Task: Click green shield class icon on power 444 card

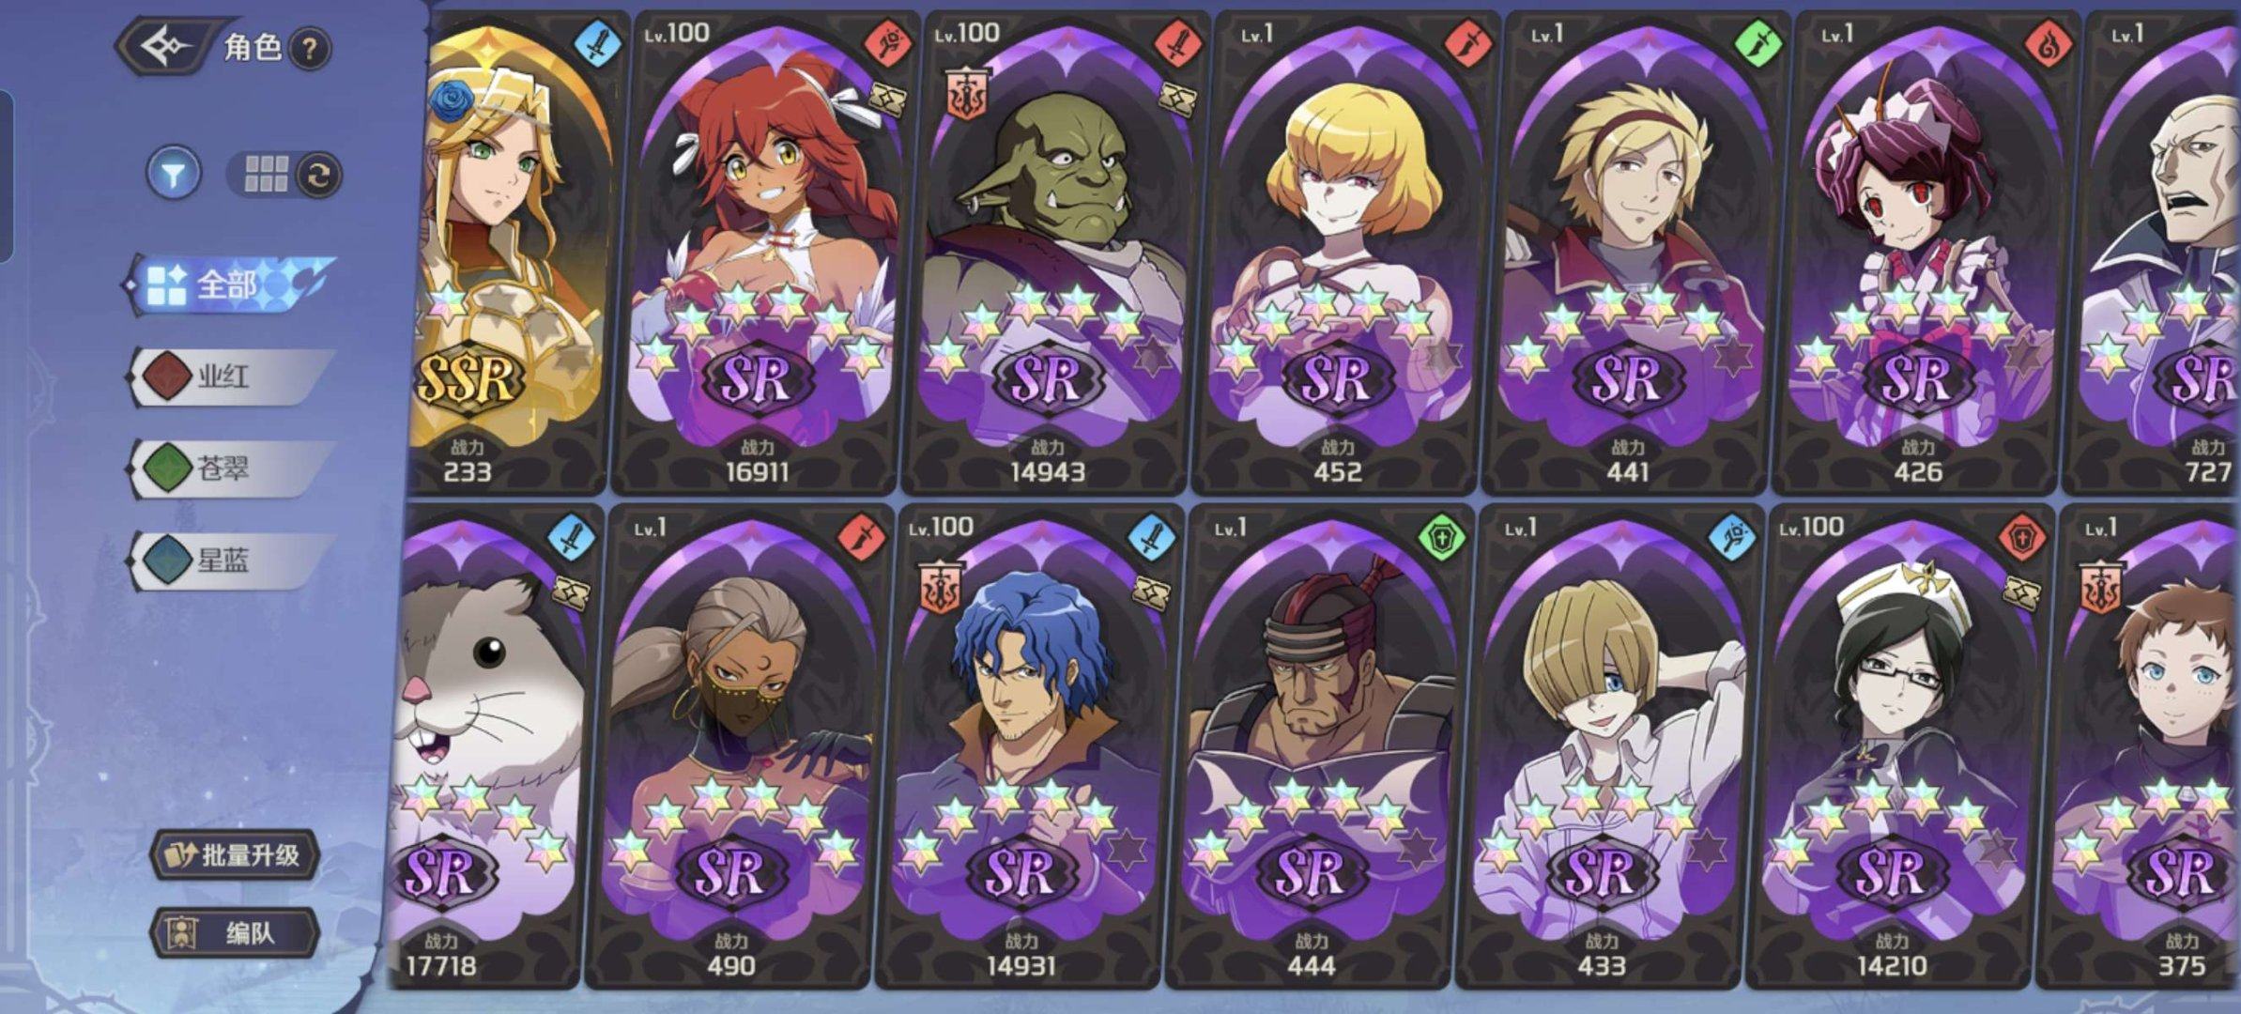Action: pyautogui.click(x=1442, y=539)
